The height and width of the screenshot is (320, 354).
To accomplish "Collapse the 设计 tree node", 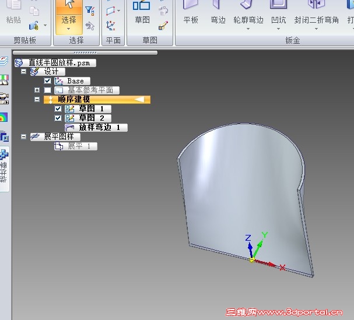I will tap(24, 72).
